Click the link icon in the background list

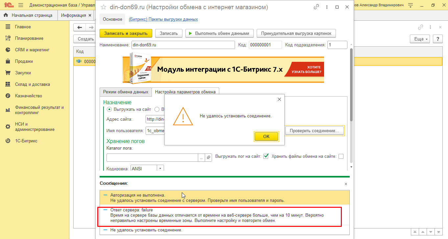coord(420,27)
